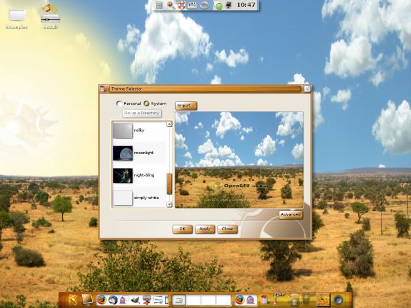Click the monitor desktop icon in bottom dock
Image resolution: width=411 pixels, height=308 pixels.
tap(87, 300)
